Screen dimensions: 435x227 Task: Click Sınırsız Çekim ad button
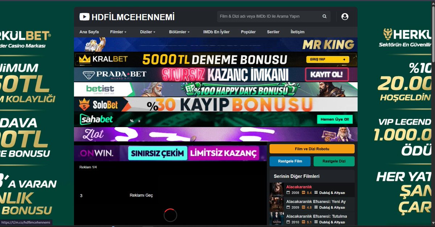point(158,153)
